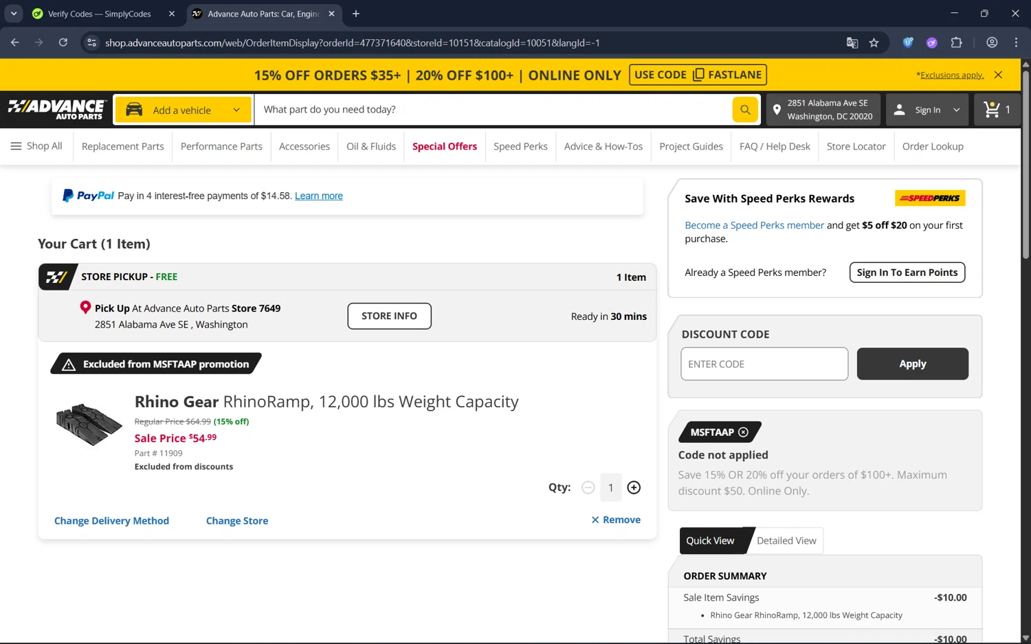
Task: Decrease quantity with the minus icon
Action: [x=588, y=487]
